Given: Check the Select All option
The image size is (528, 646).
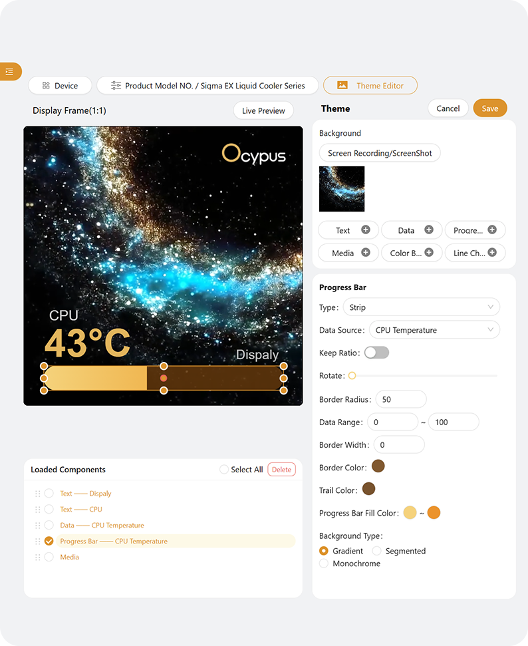Looking at the screenshot, I should (224, 470).
